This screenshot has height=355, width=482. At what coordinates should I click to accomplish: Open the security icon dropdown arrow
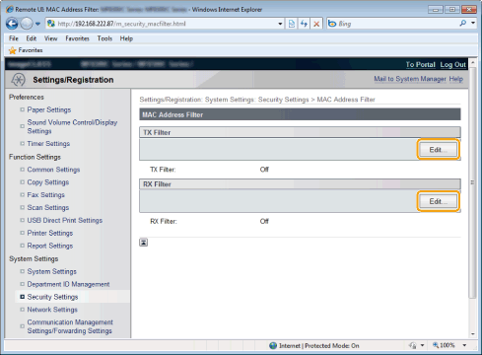[422, 345]
